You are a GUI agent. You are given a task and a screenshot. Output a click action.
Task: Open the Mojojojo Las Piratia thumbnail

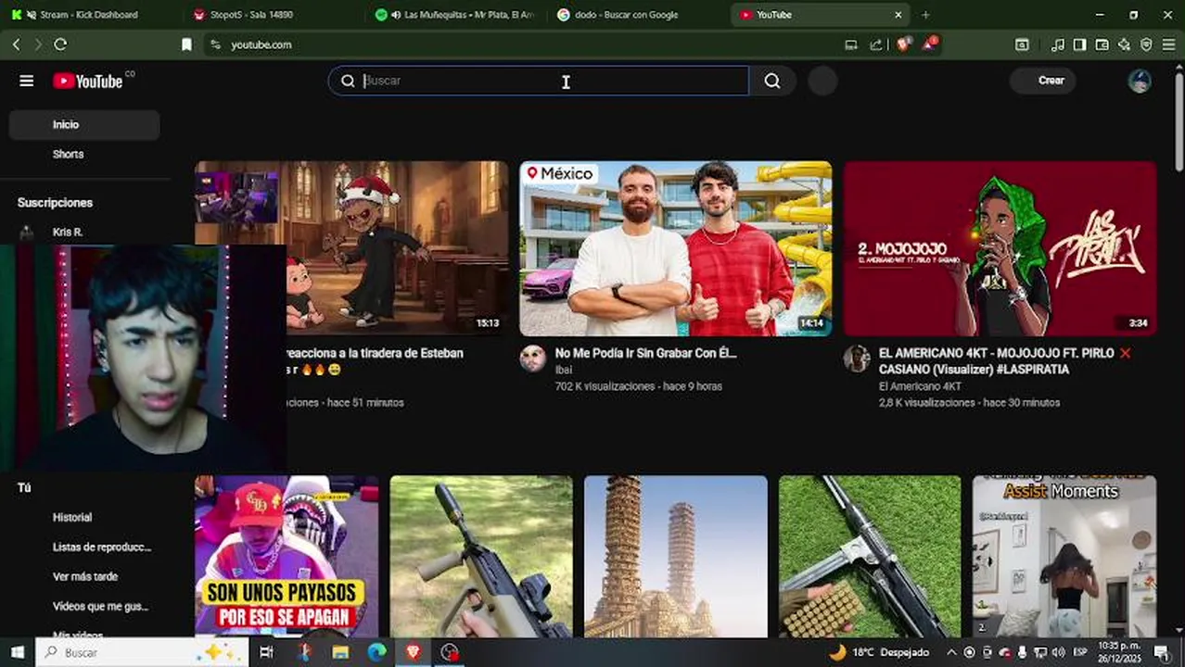pyautogui.click(x=1000, y=248)
